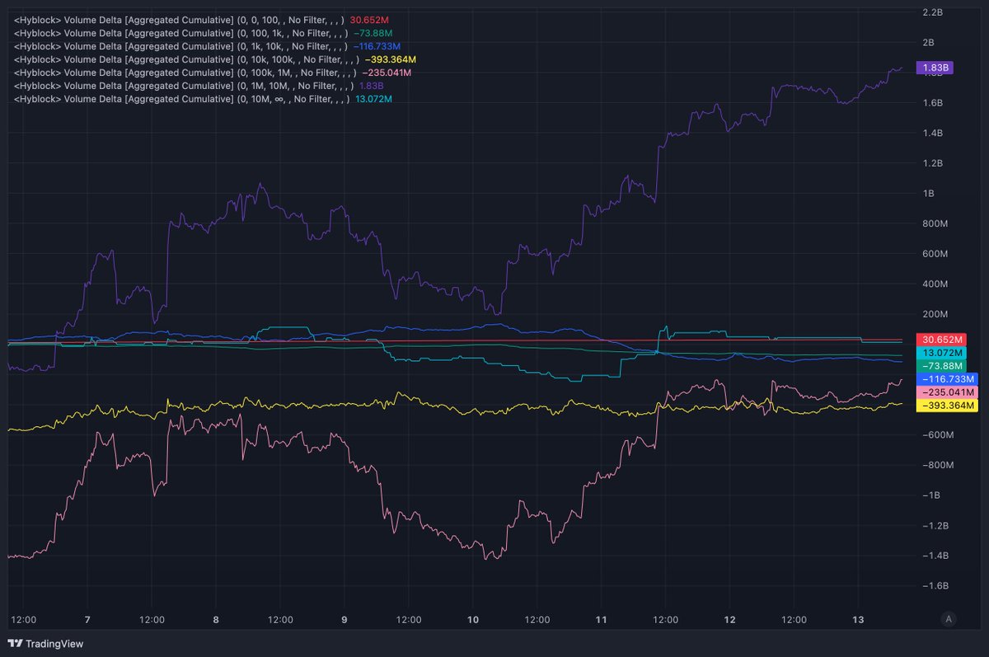989x657 pixels.
Task: Click the 2.2B scale label
Action: (x=933, y=12)
